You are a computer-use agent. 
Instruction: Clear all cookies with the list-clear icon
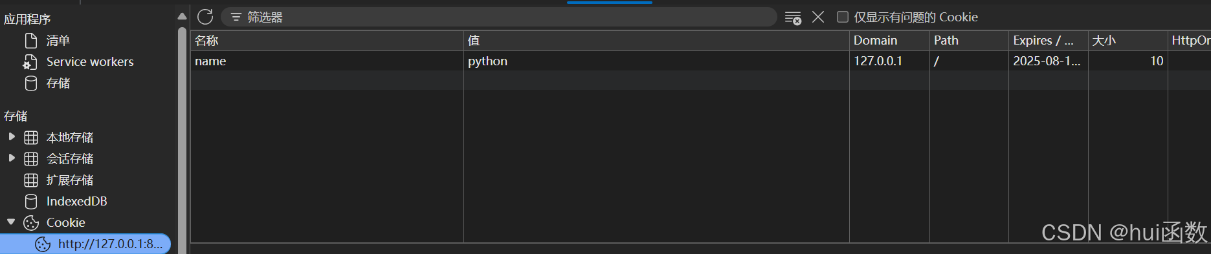(793, 18)
